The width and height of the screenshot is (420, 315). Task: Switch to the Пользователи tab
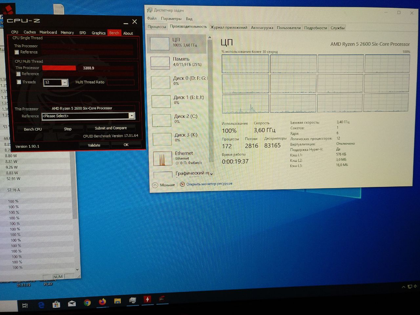pos(289,28)
